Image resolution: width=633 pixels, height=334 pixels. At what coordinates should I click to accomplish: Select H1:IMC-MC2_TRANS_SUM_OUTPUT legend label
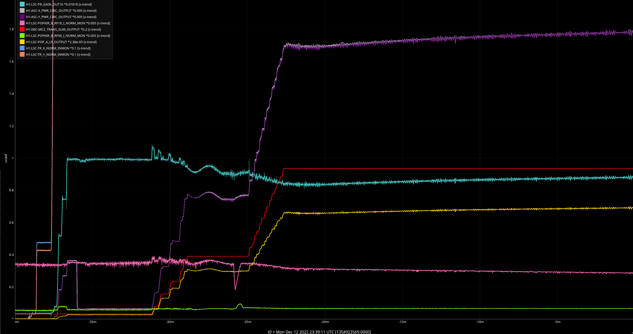pos(63,29)
